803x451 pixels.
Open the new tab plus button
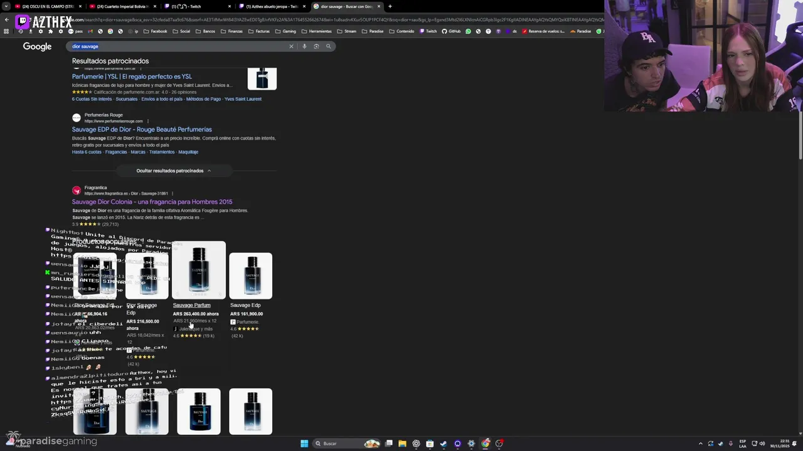(x=390, y=6)
